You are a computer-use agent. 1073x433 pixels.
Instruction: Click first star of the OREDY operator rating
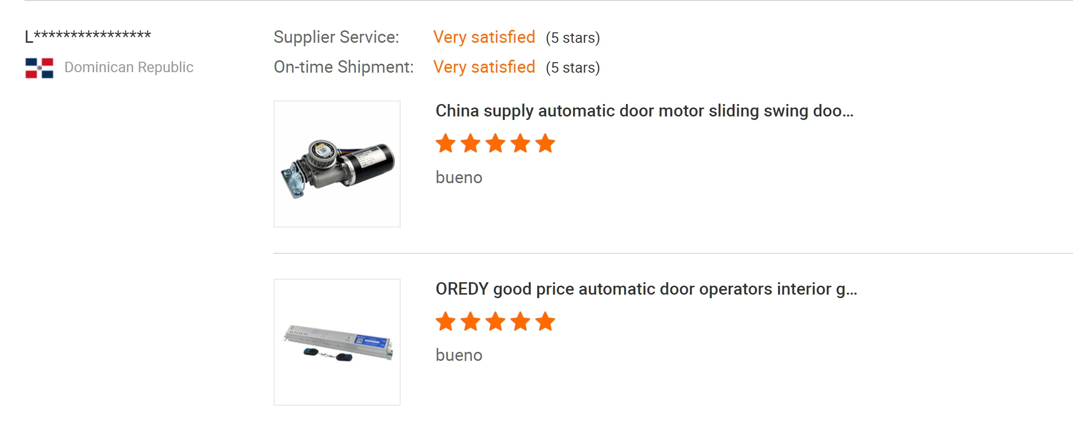click(x=446, y=322)
